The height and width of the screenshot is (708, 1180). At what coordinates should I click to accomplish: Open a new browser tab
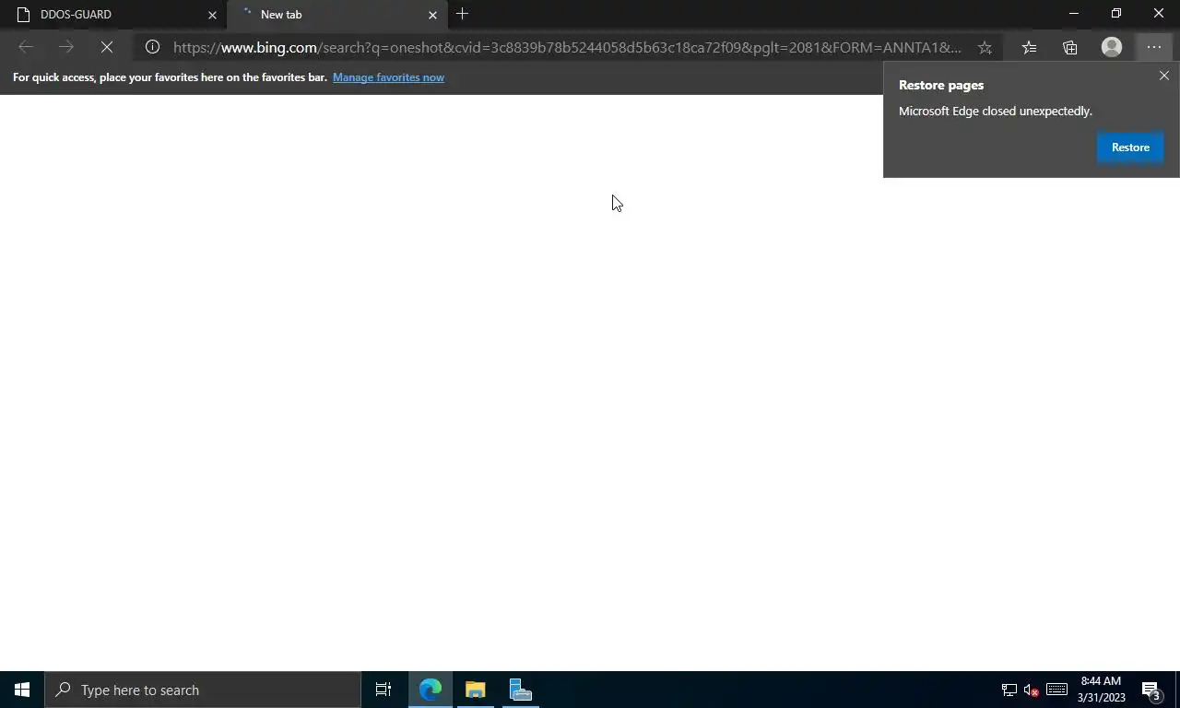pos(462,14)
